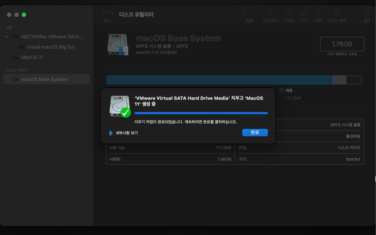376x235 pixels.
Task: Select MacOS 11 volume in sidebar
Action: point(47,57)
